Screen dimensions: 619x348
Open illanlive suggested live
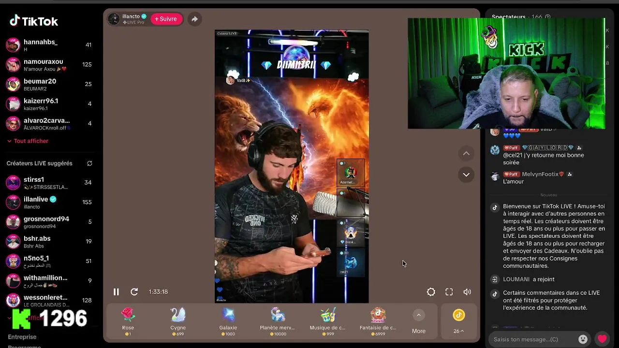tap(48, 203)
